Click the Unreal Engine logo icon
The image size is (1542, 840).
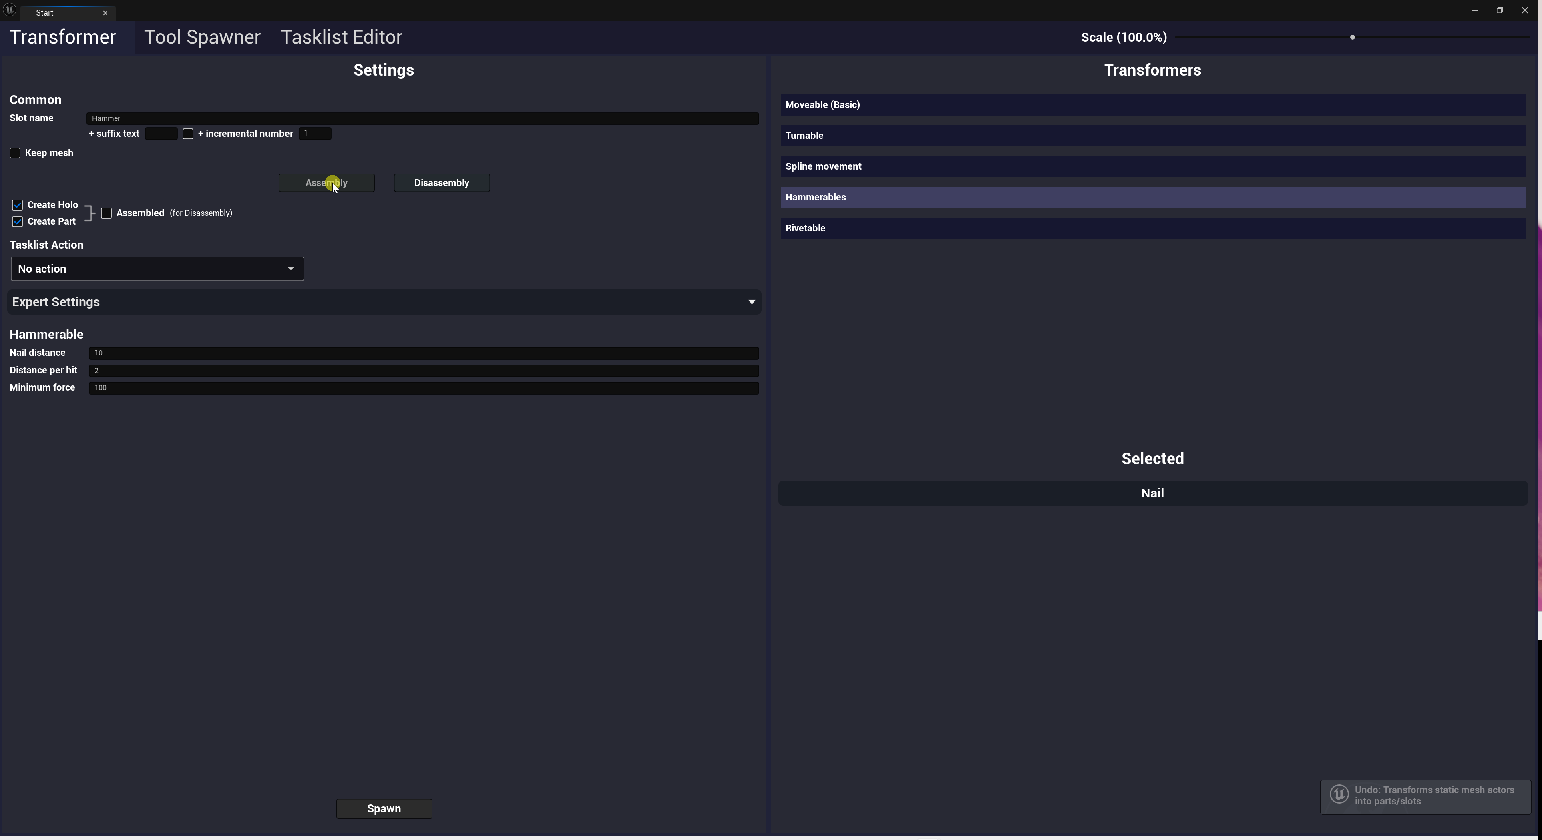coord(10,10)
